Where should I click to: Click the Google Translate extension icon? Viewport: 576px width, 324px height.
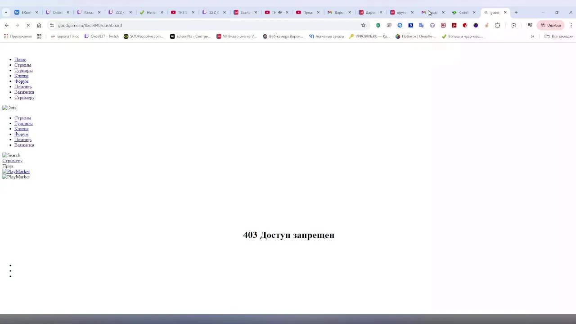tap(422, 25)
